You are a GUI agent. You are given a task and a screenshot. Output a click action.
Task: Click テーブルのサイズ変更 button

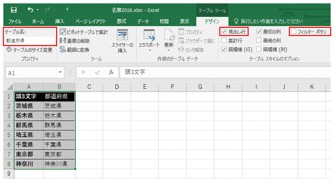pyautogui.click(x=30, y=50)
